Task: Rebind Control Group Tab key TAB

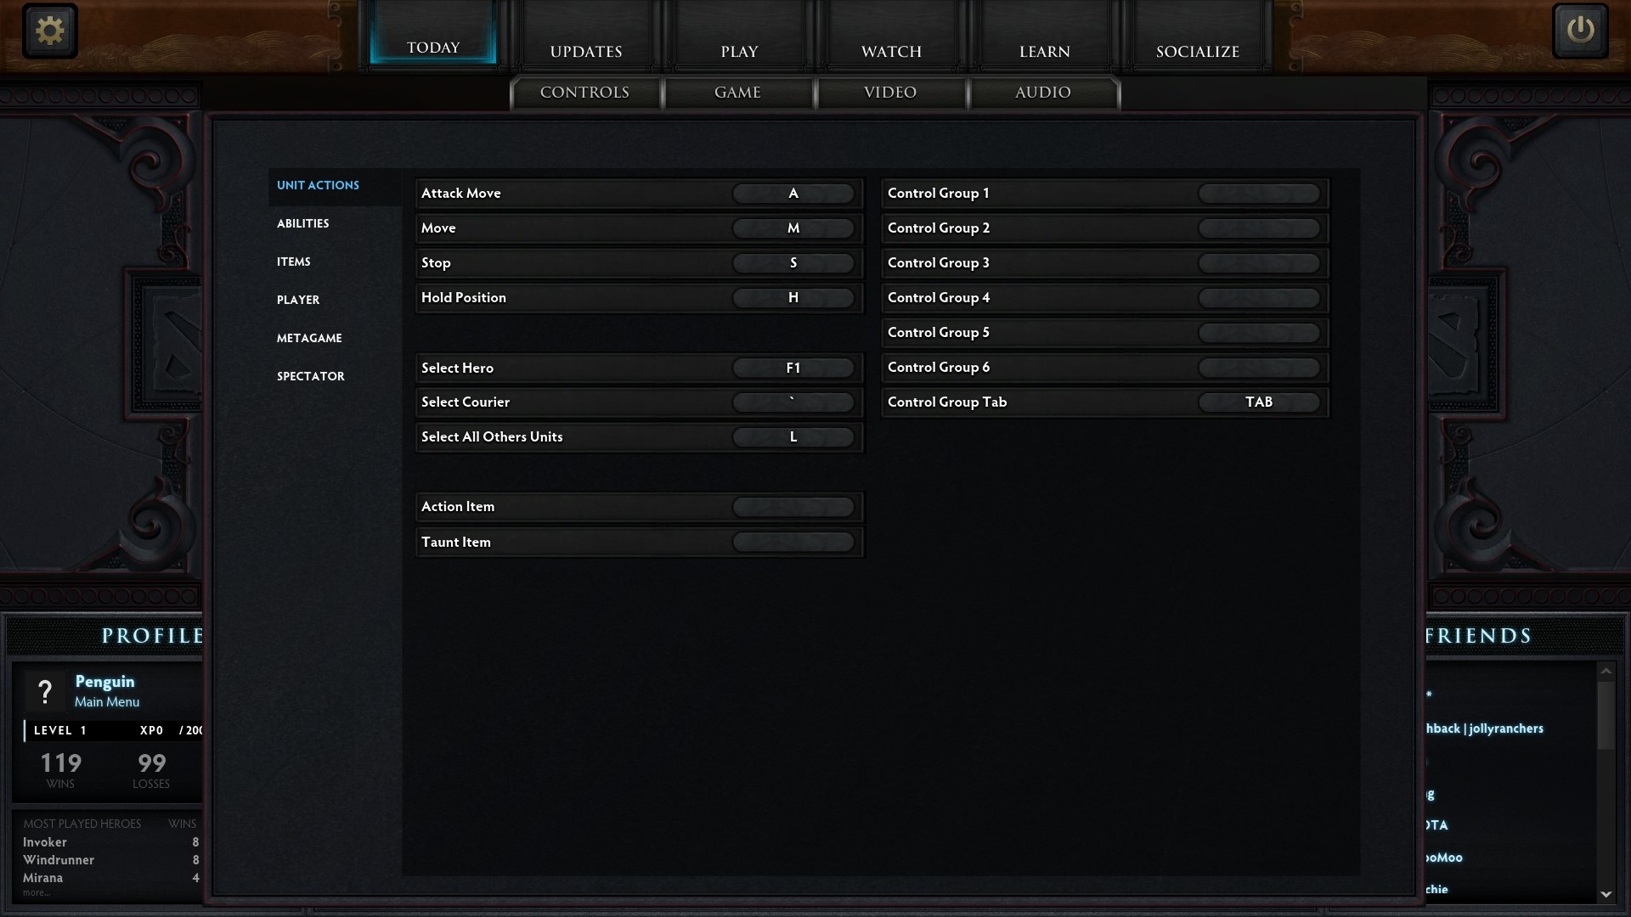Action: tap(1259, 402)
